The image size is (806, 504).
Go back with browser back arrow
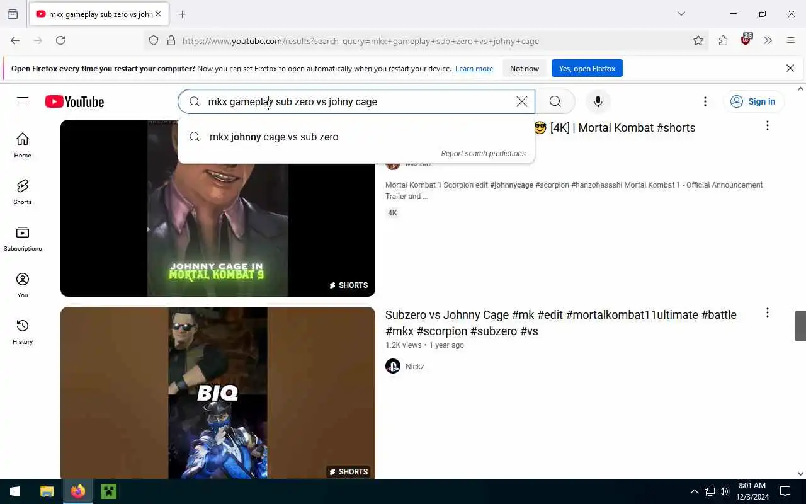15,40
